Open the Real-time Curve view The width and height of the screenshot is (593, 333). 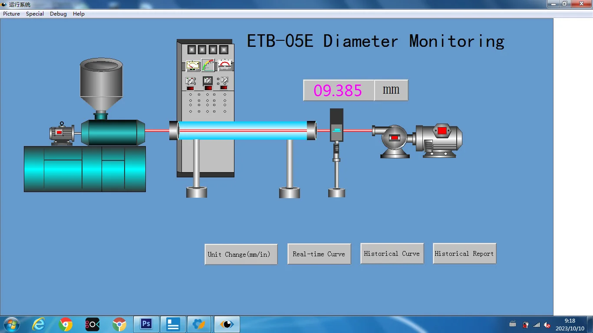click(x=319, y=254)
